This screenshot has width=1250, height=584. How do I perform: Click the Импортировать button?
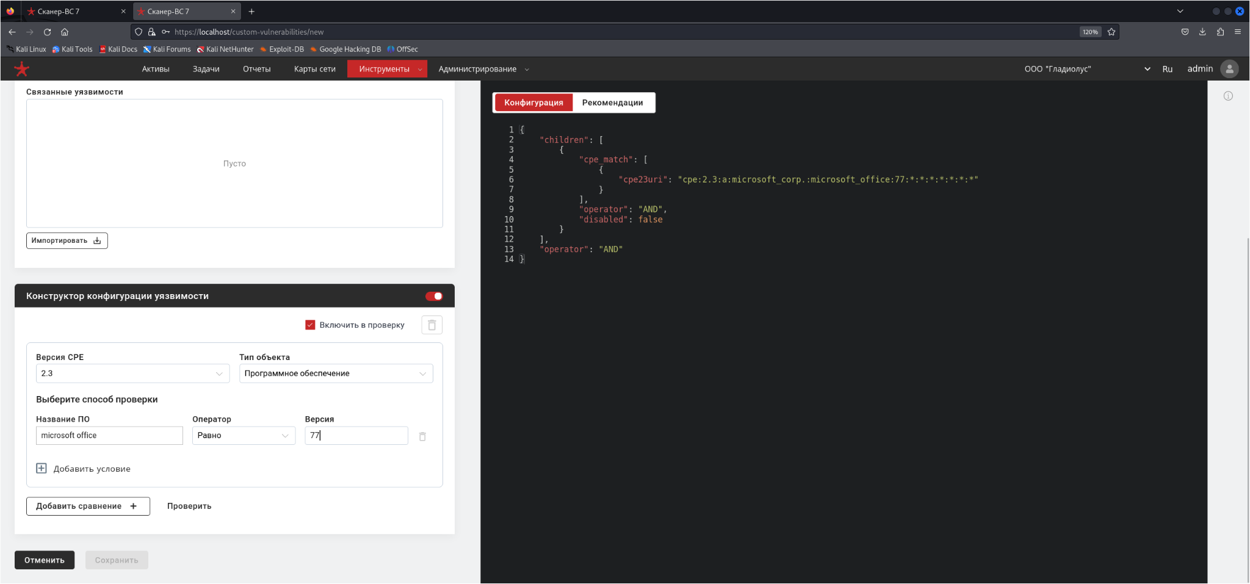point(67,240)
